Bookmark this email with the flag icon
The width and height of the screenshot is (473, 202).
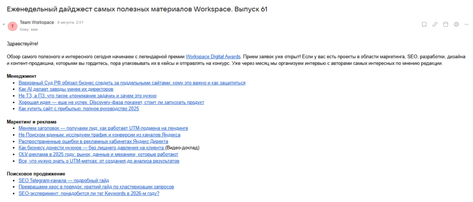point(424,24)
